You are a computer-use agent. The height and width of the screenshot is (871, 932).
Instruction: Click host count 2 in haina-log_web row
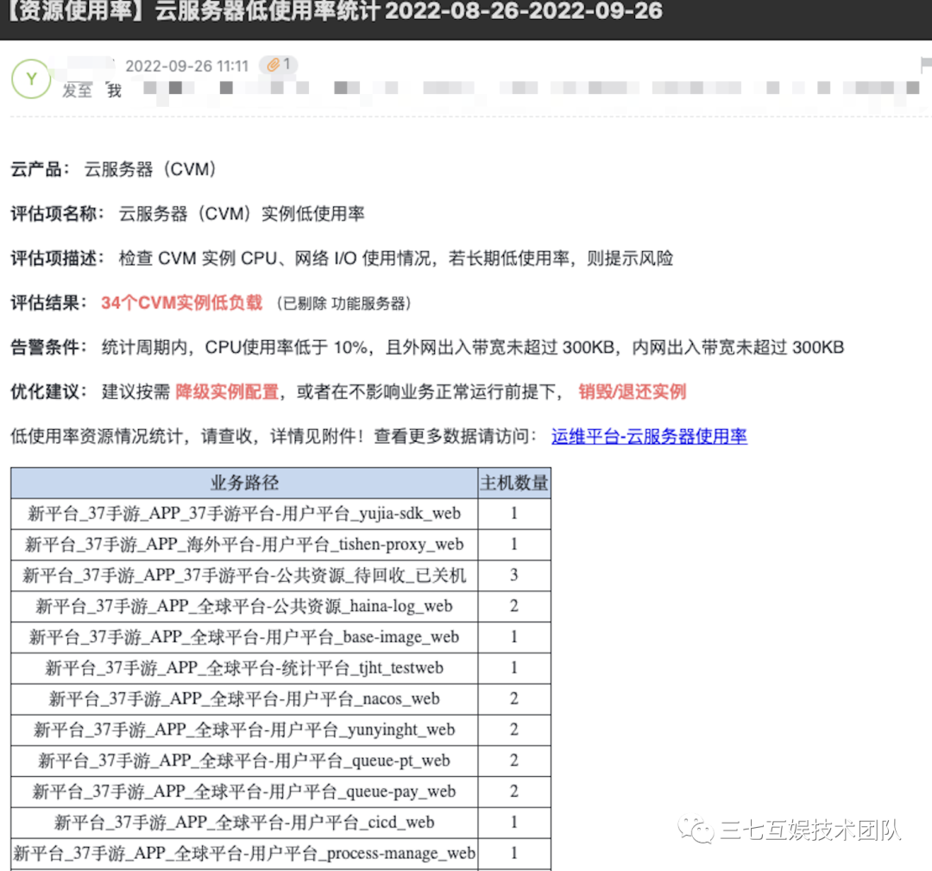514,606
